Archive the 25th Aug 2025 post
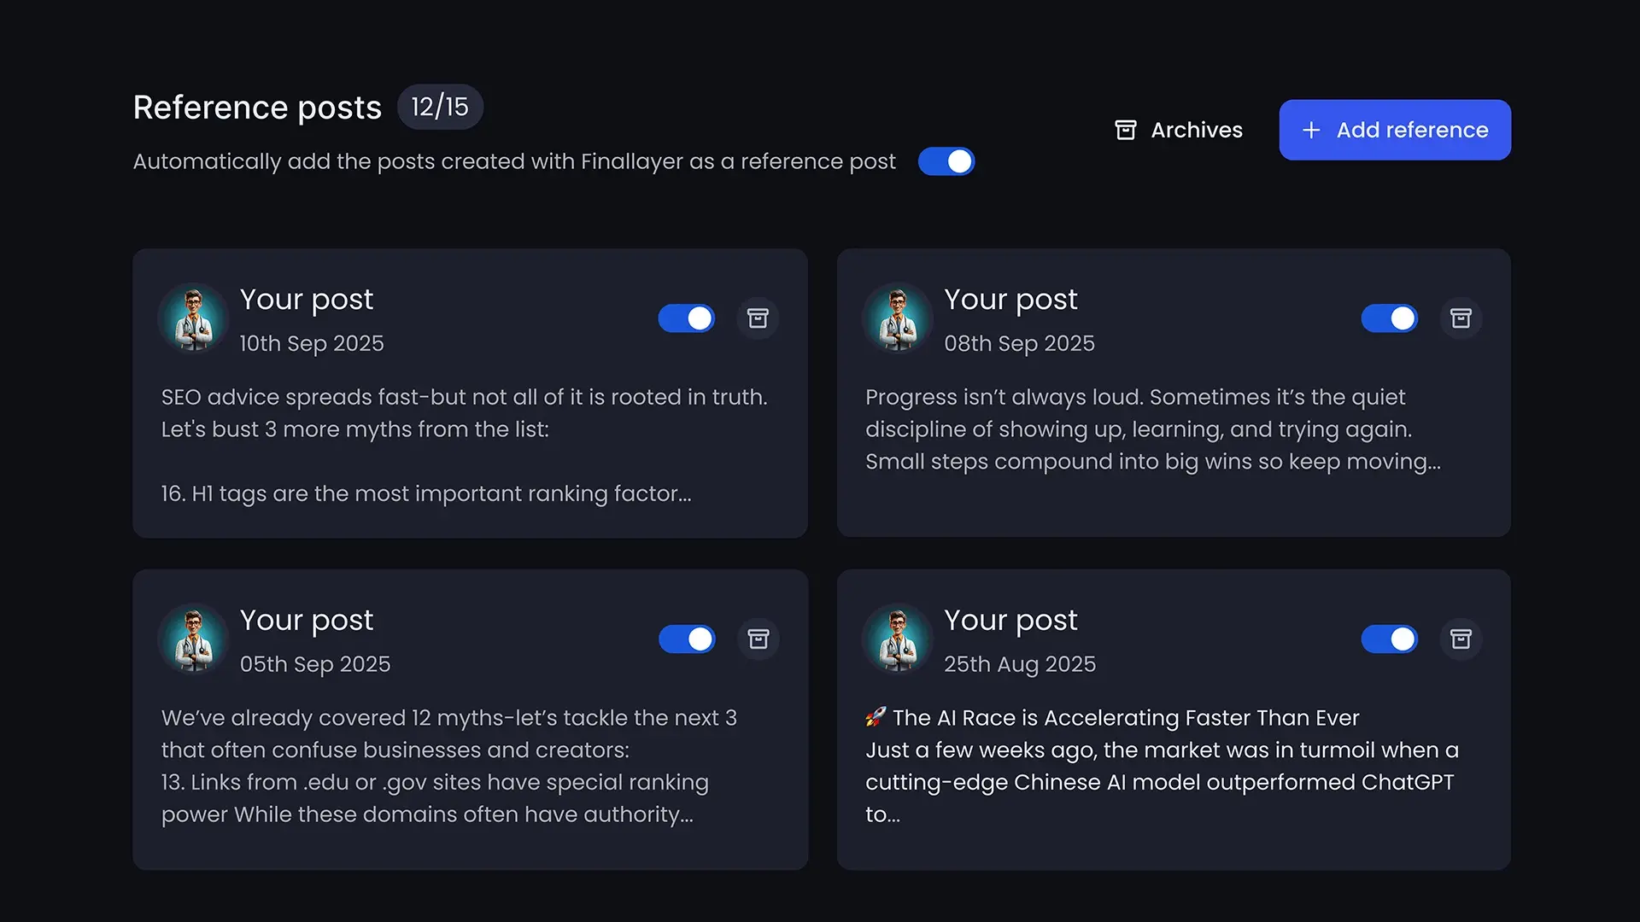This screenshot has width=1640, height=922. pyautogui.click(x=1461, y=639)
